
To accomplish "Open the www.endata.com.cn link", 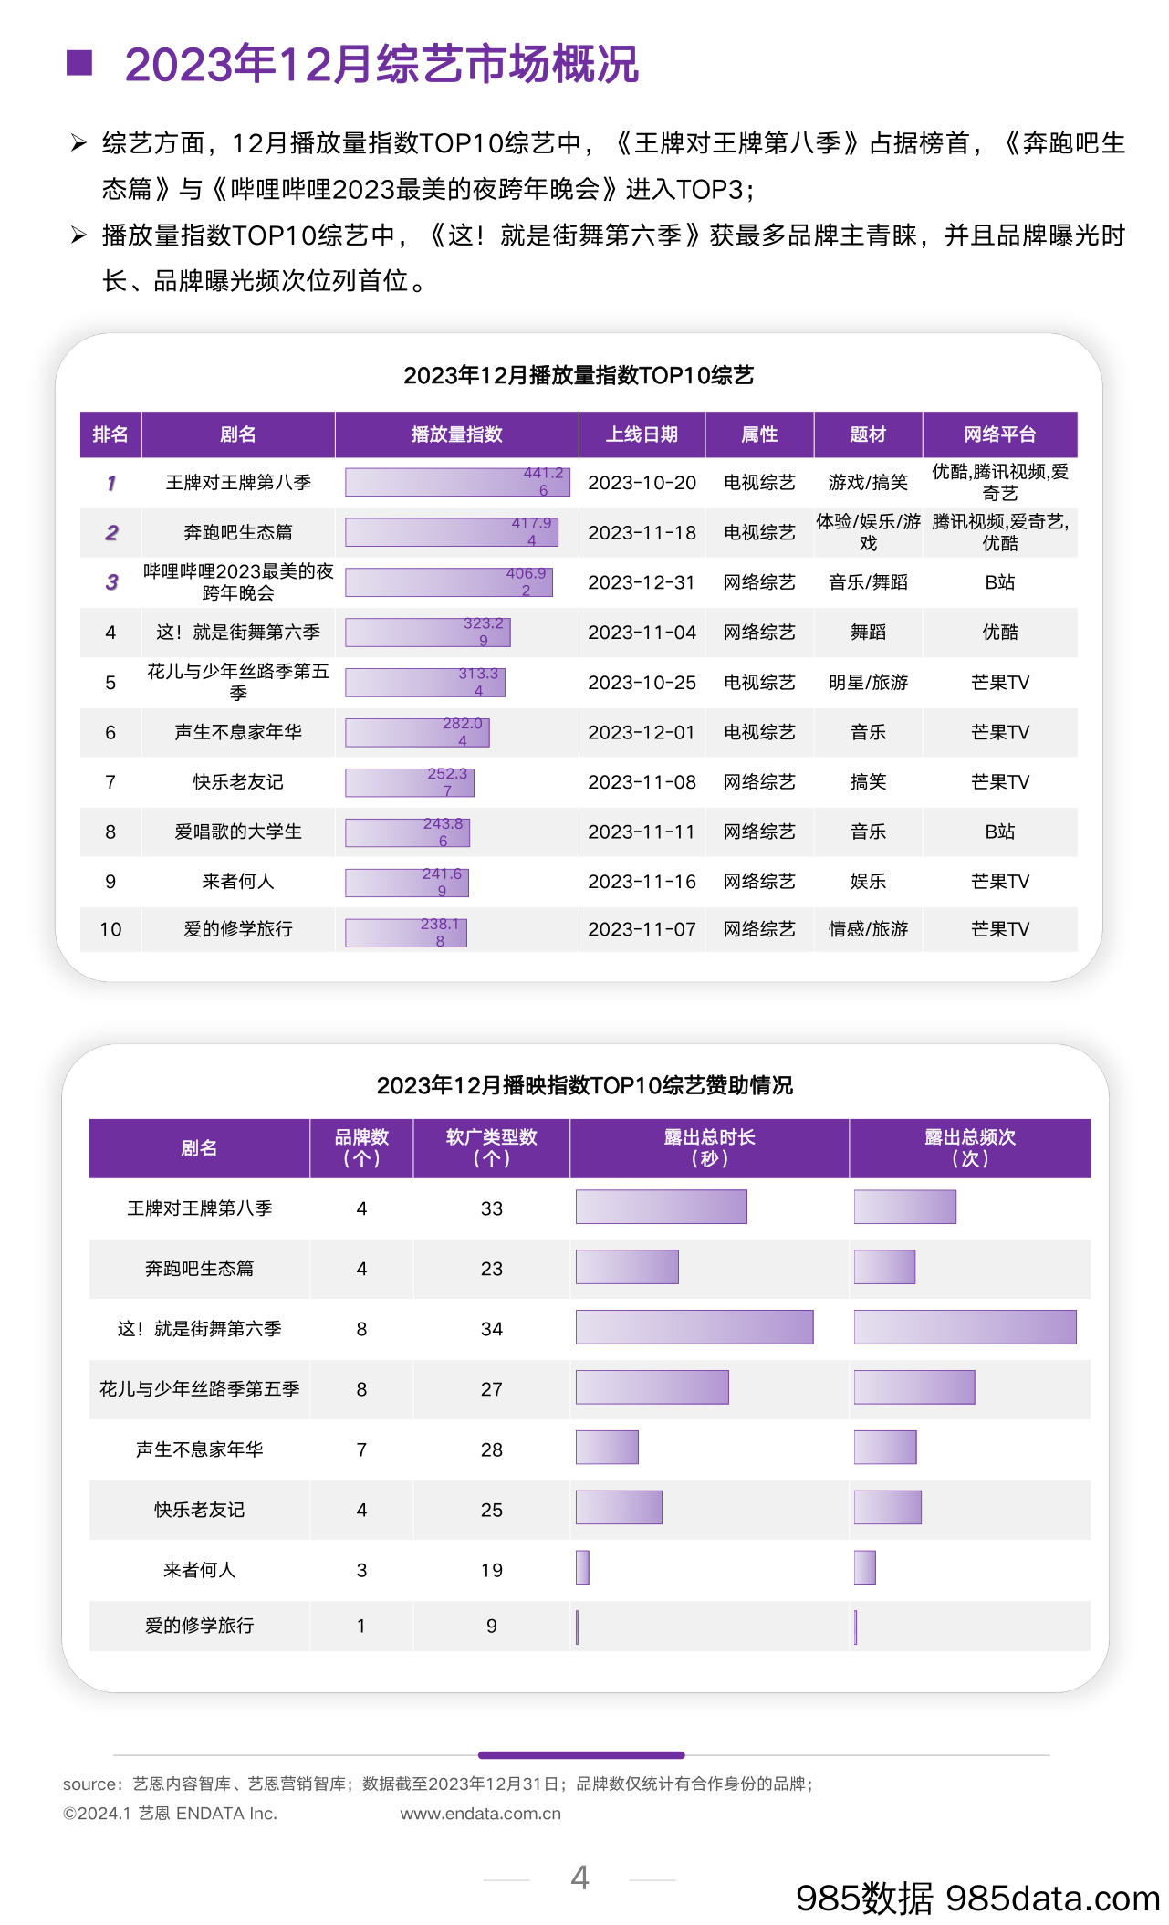I will pos(481,1814).
